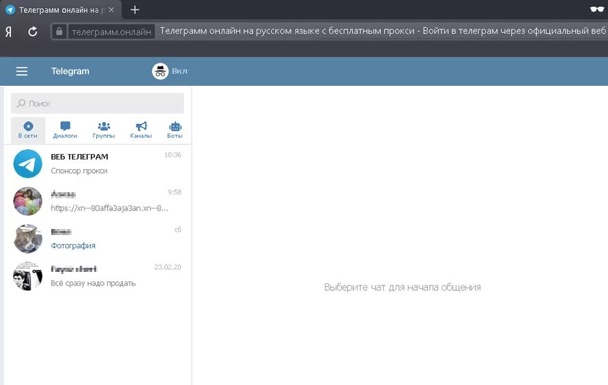The height and width of the screenshot is (385, 608).
Task: Open the chat showing Фотография
Action: (98, 238)
